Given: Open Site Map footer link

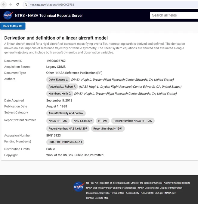Looking at the screenshot, I should point(104,198).
